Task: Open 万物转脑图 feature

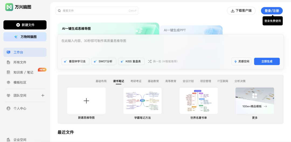Action: point(25,37)
